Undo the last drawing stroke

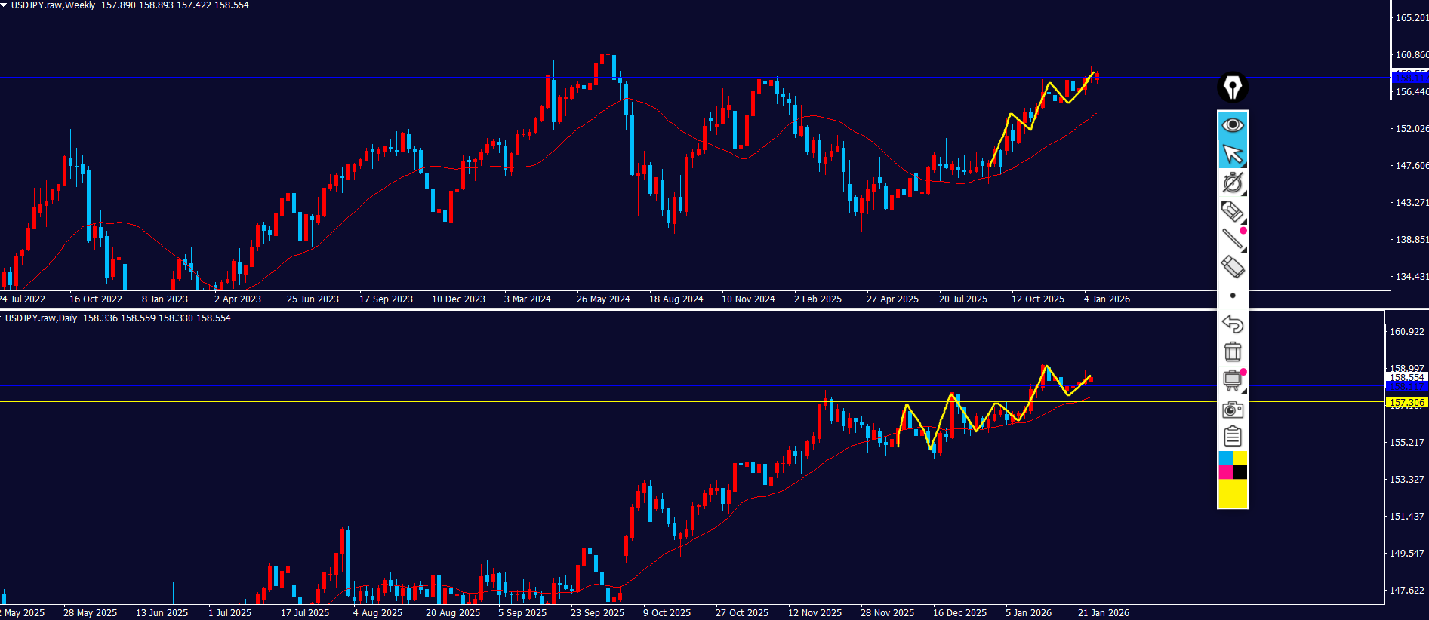1232,324
